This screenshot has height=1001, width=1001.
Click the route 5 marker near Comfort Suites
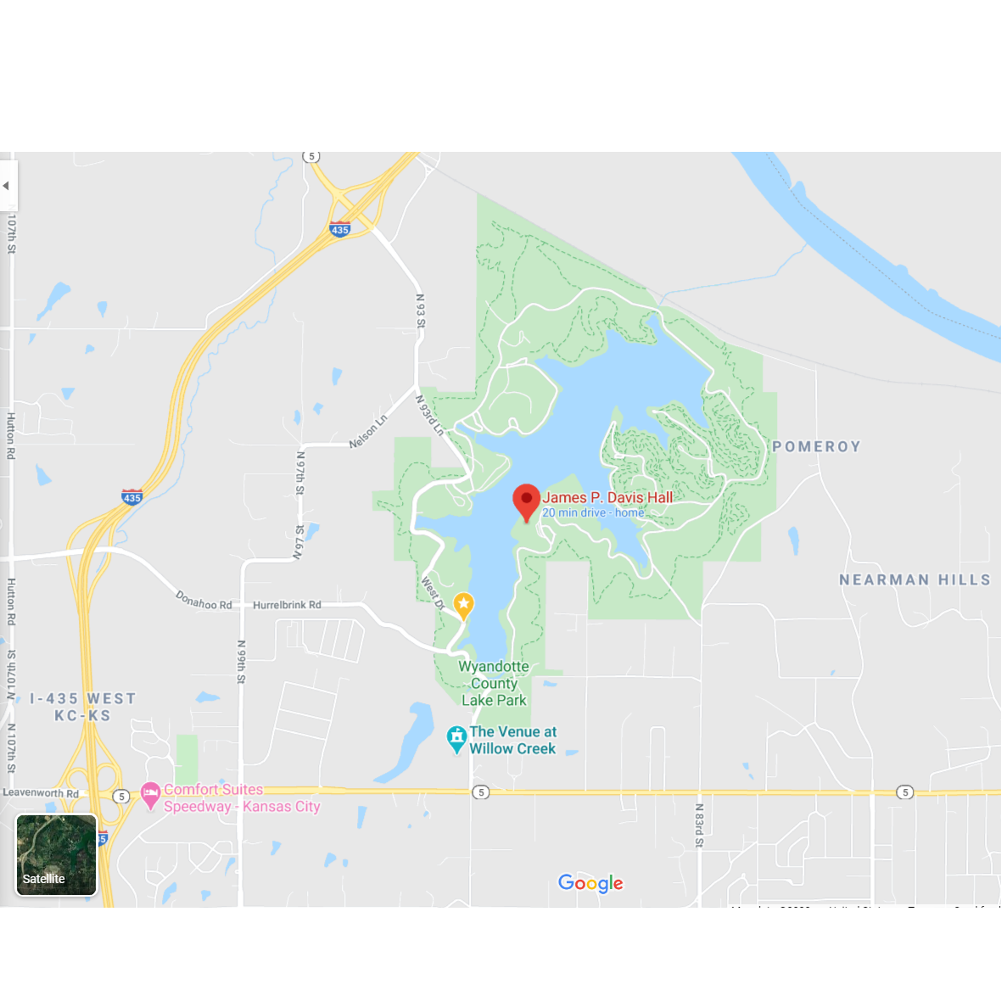[121, 796]
